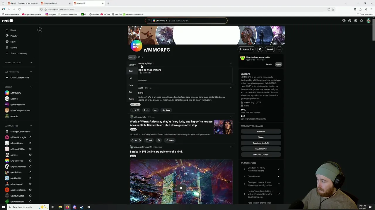Give award on World of Warcraft post
Image resolution: width=375 pixels, height=210 pixels.
coord(159,140)
